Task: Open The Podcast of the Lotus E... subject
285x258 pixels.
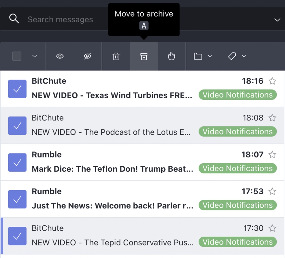Action: tap(111, 132)
